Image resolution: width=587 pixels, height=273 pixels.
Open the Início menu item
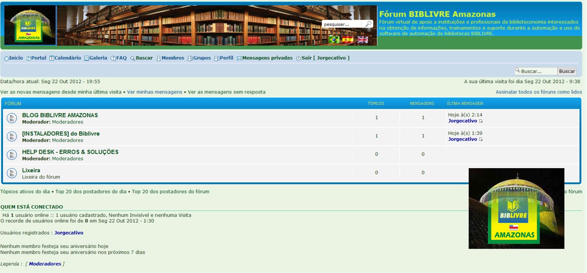[x=14, y=58]
